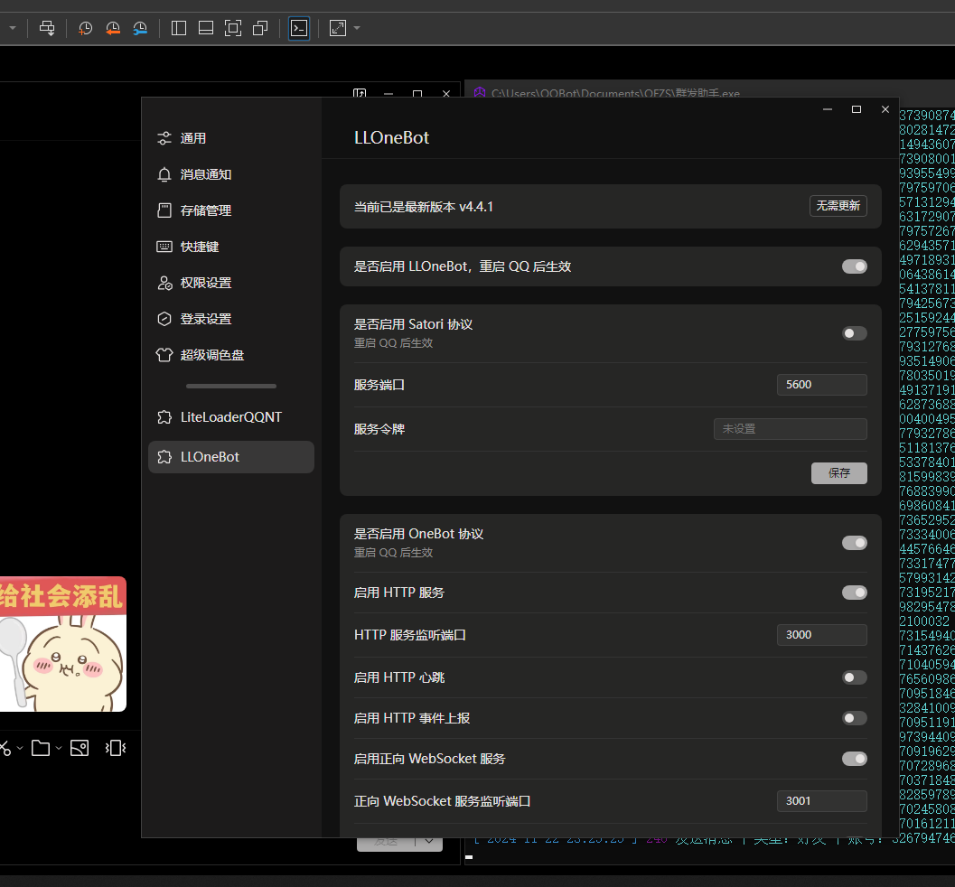The width and height of the screenshot is (955, 887).
Task: Toggle 是否启用 OneBot 协议 switch
Action: tap(855, 543)
